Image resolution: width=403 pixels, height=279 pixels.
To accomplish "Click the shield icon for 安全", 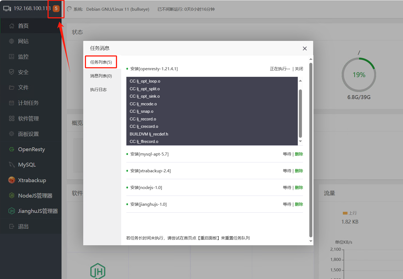I will point(12,72).
